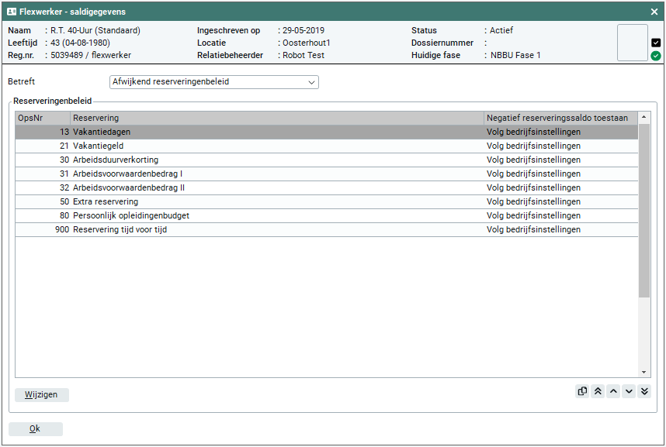
Task: Sort by OpsNr column header
Action: pyautogui.click(x=42, y=118)
